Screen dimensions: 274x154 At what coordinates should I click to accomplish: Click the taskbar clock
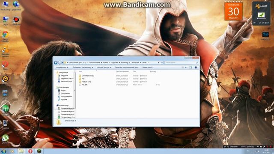click(266, 151)
